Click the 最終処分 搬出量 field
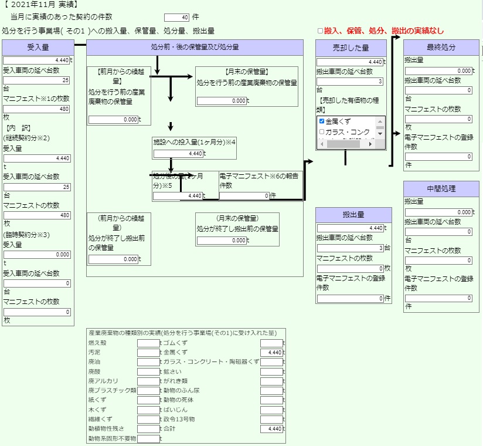This screenshot has width=483, height=446. [x=438, y=71]
